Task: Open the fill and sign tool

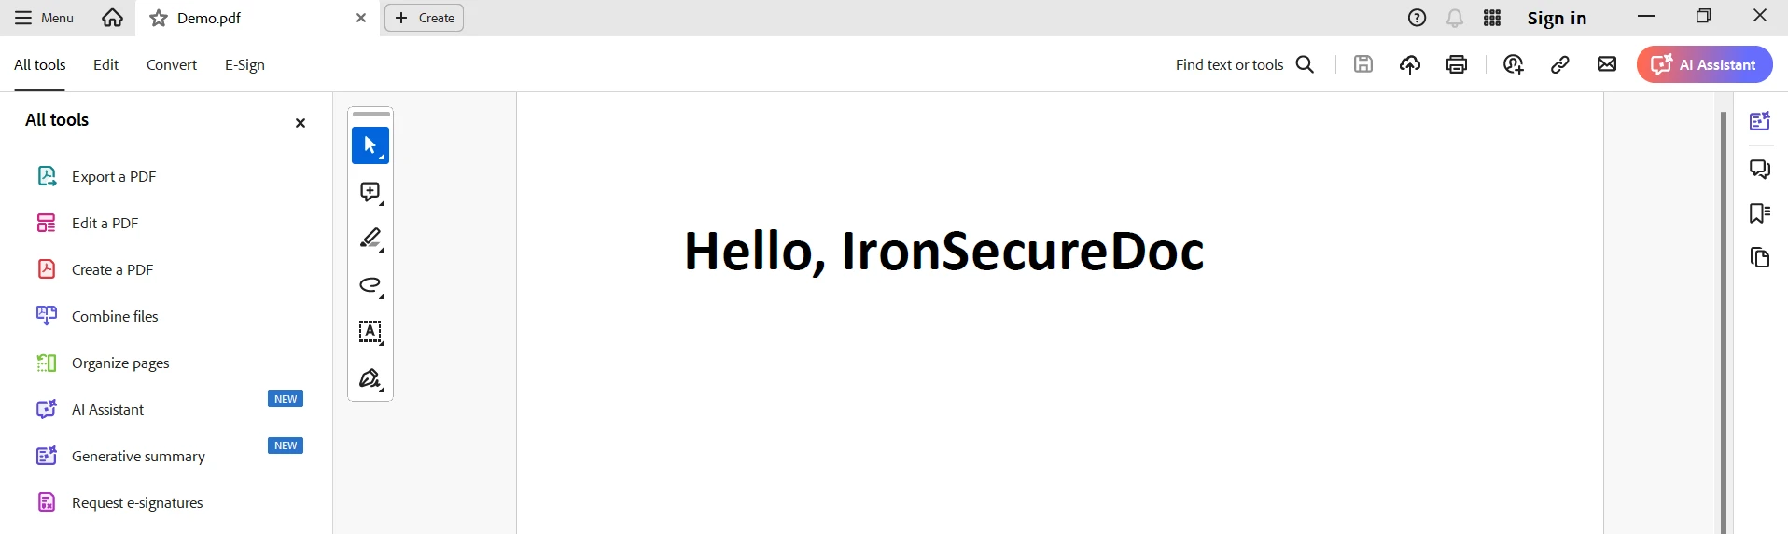Action: tap(370, 378)
